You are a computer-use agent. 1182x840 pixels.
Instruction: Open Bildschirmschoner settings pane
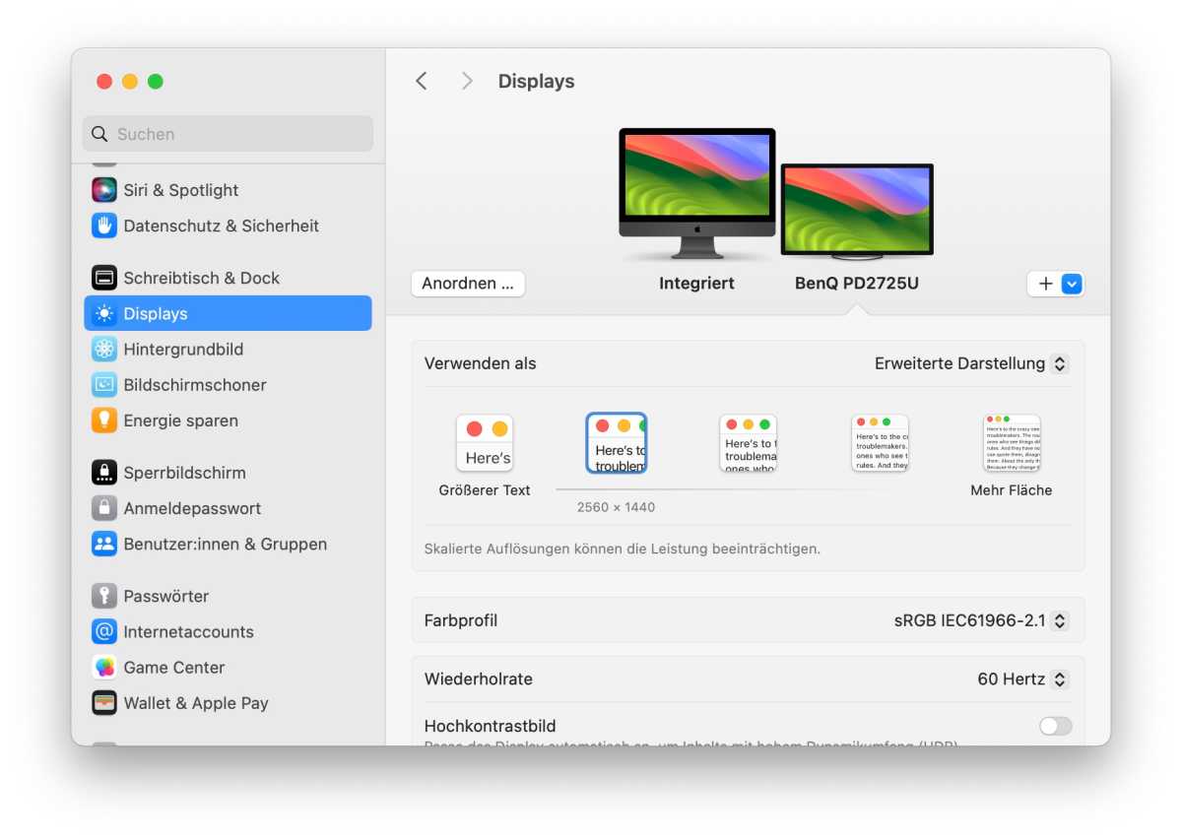pos(228,384)
